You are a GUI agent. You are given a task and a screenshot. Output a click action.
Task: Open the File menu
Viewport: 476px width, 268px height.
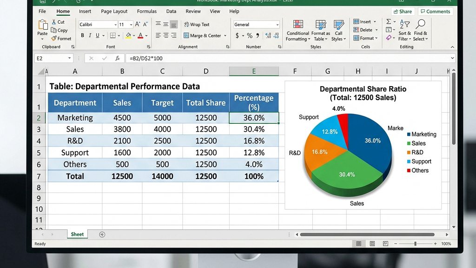pyautogui.click(x=42, y=11)
